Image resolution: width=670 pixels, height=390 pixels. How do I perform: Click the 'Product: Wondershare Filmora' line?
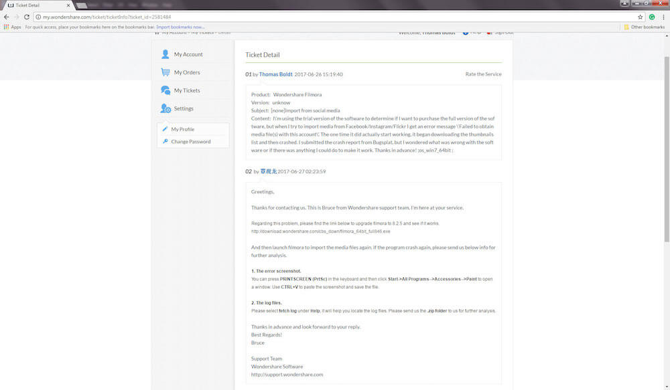pyautogui.click(x=286, y=95)
